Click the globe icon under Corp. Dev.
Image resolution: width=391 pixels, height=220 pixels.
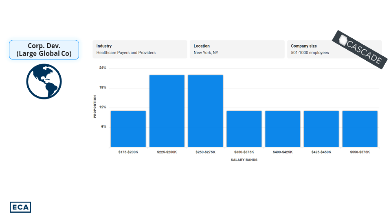tap(44, 81)
